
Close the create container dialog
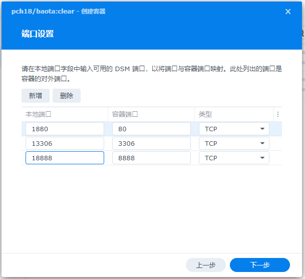(x=288, y=12)
